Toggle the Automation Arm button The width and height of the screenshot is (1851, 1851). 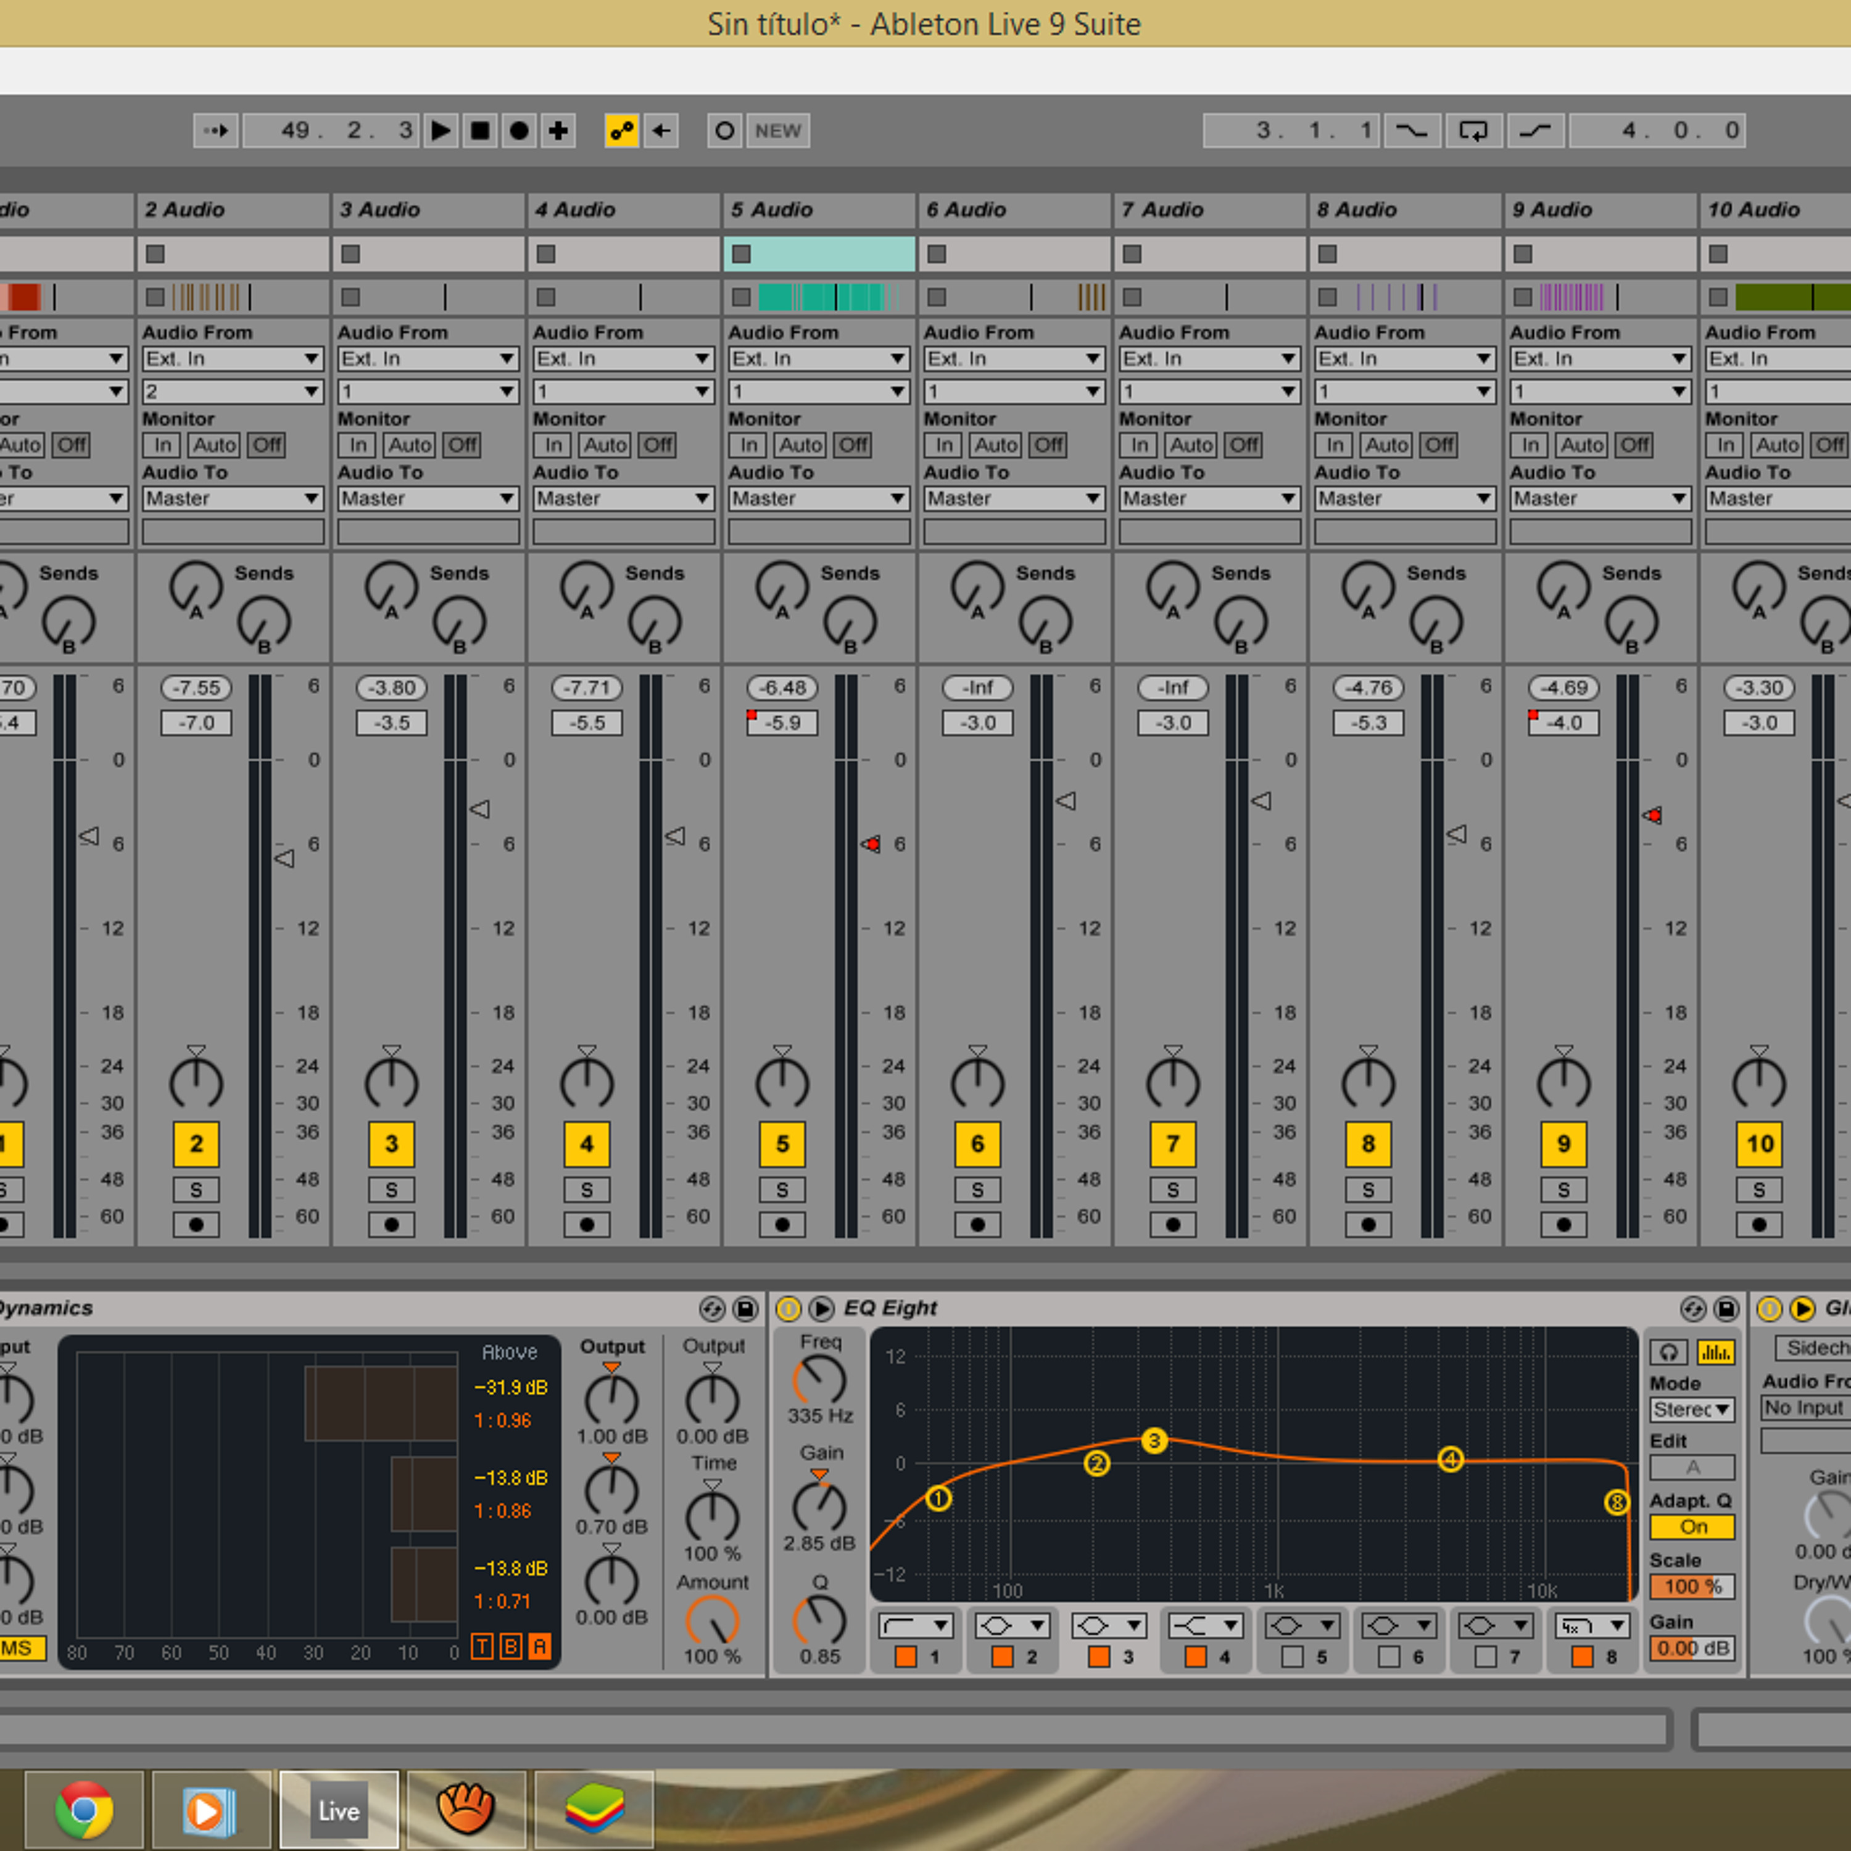coord(621,130)
